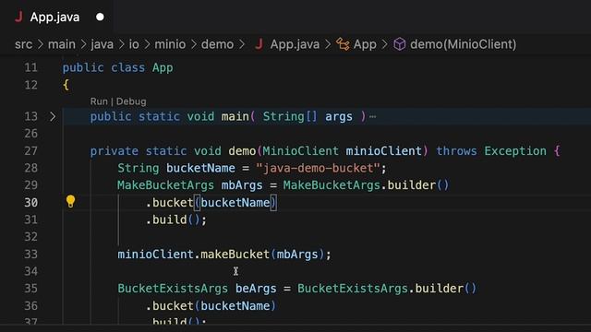This screenshot has width=591, height=332.
Task: Expand the folded main method on line 13
Action: (53, 117)
